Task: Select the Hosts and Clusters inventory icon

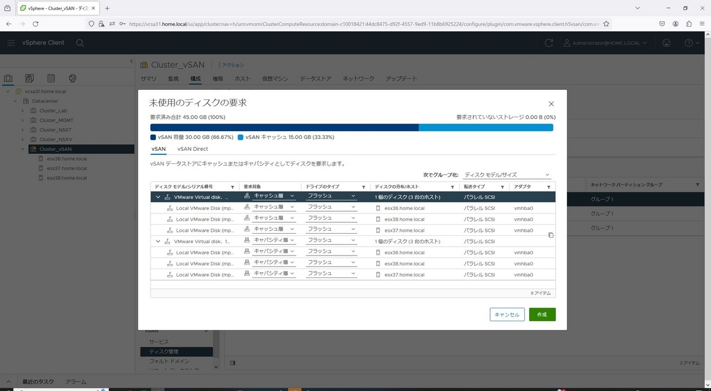Action: tap(8, 78)
